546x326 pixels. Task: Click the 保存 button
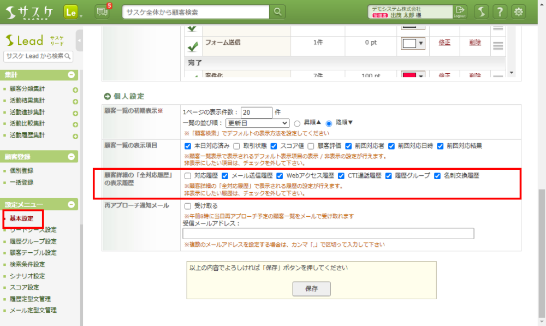click(x=311, y=288)
